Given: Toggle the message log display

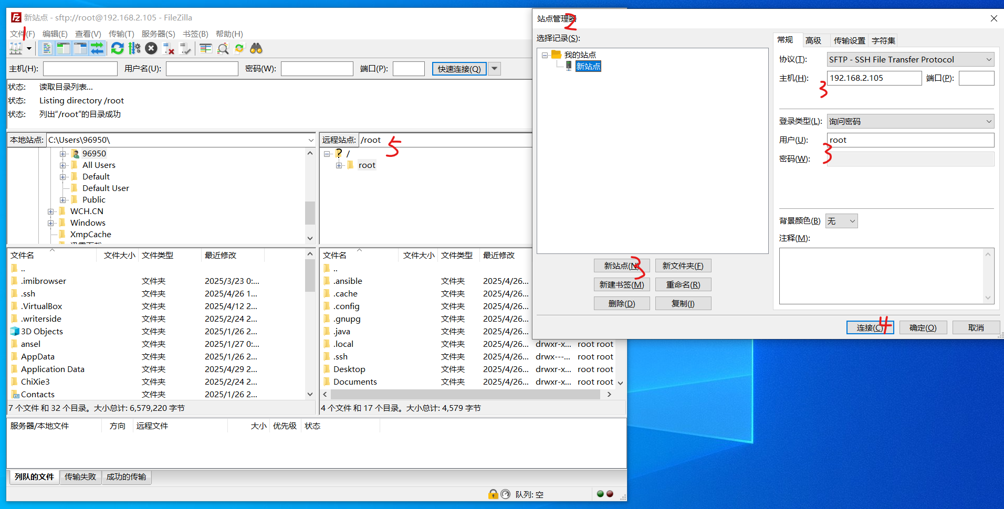Looking at the screenshot, I should (x=47, y=48).
